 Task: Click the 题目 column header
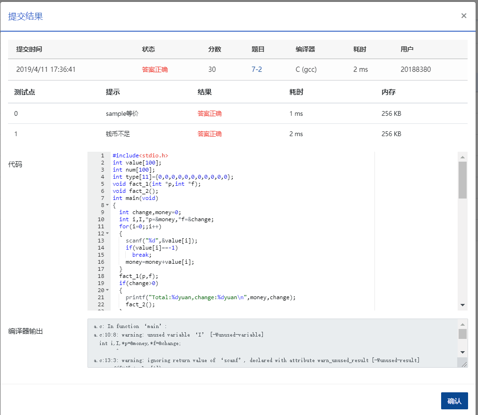(x=258, y=49)
